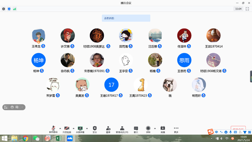Expand audio options arrow beside 解除静音
The width and height of the screenshot is (252, 142).
click(60, 128)
